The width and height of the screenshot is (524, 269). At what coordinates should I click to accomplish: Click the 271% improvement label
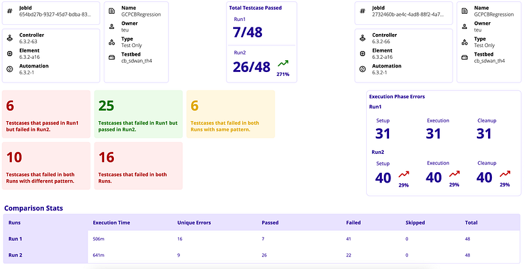283,75
